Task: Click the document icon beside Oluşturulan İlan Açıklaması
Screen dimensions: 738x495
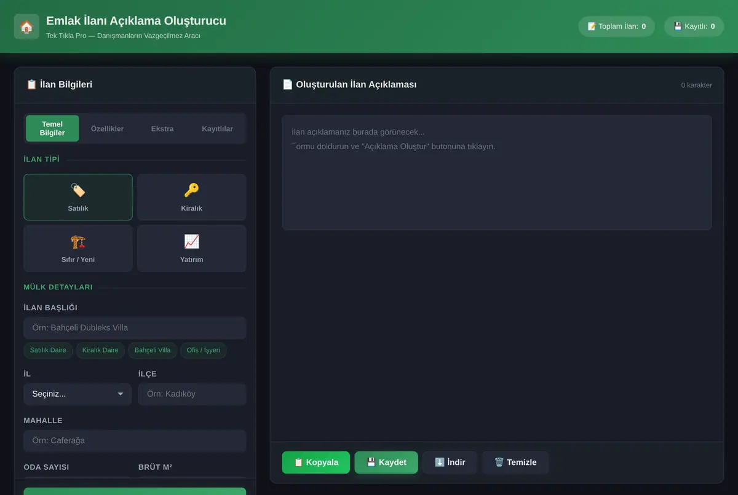Action: click(x=287, y=84)
